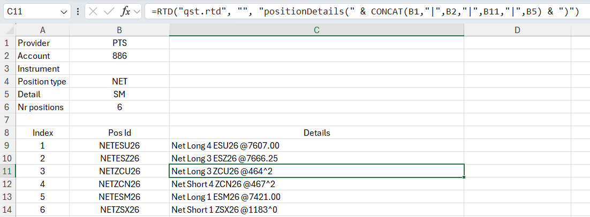Select the NETESM26 cell
590x217 pixels.
119,197
